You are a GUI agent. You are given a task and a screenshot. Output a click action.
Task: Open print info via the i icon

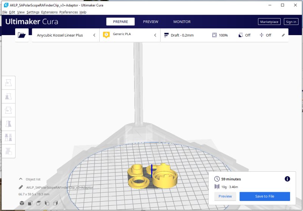[x=287, y=179]
